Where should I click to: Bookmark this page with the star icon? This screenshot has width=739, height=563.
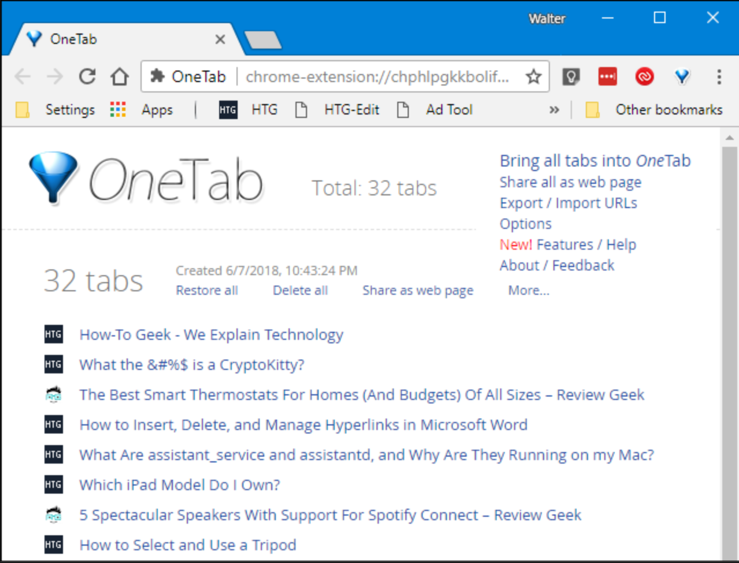coord(533,76)
